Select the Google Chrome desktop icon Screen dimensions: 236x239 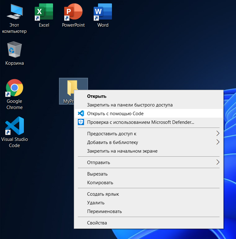pos(15,88)
